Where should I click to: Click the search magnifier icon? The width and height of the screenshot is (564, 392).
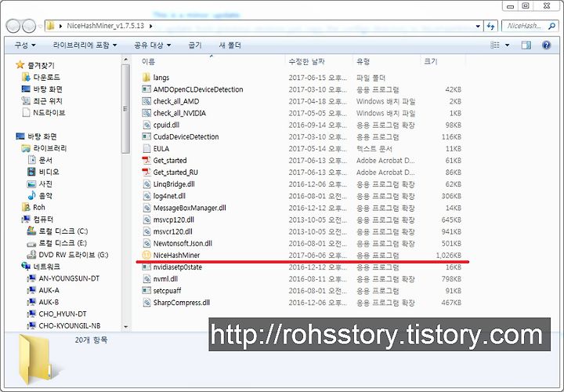[551, 26]
